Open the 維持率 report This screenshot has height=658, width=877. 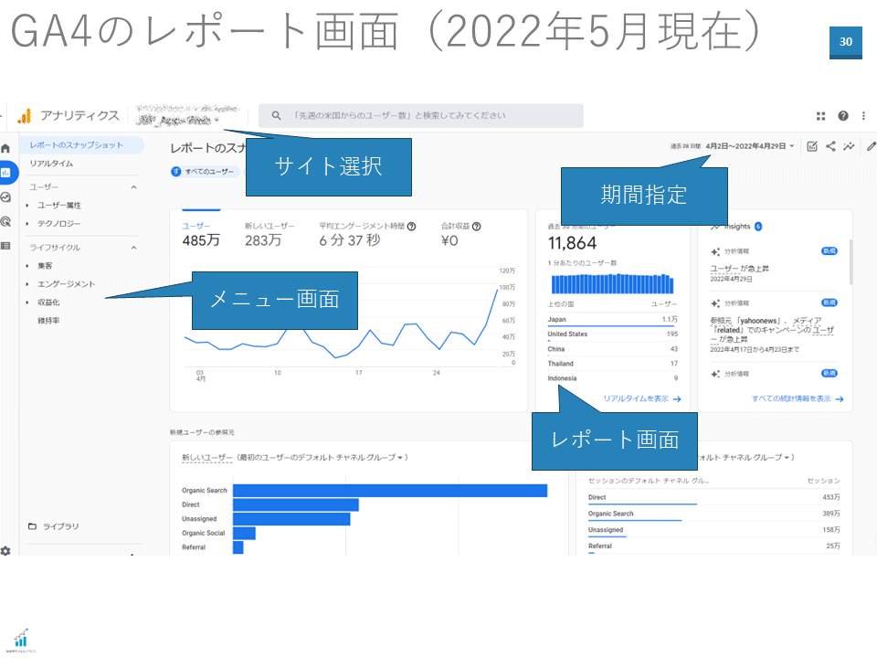48,321
